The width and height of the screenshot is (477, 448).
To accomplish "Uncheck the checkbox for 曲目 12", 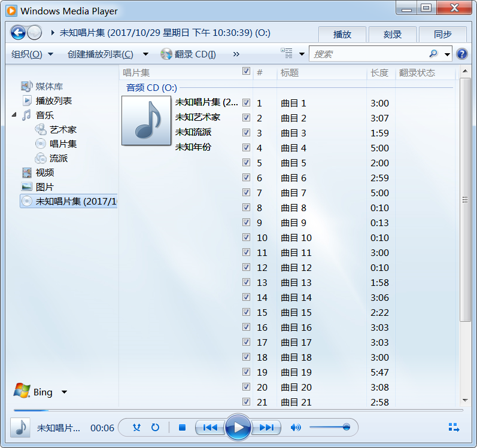I will 246,267.
